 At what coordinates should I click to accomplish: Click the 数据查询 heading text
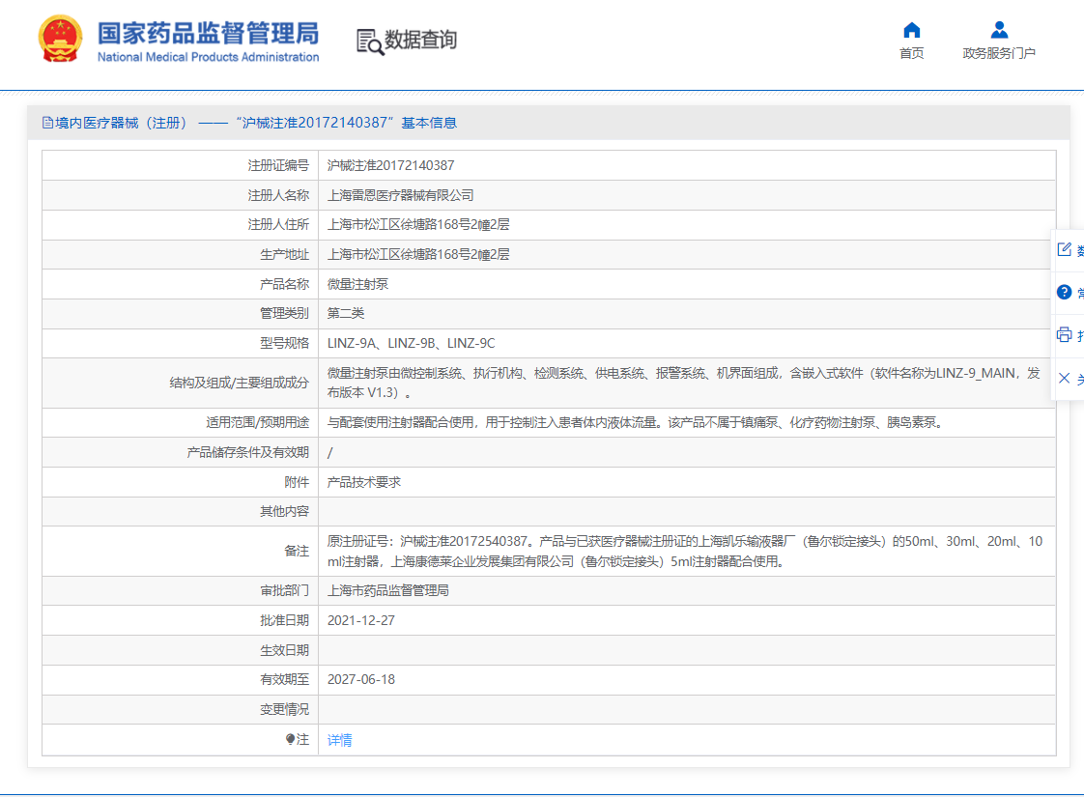[x=420, y=41]
